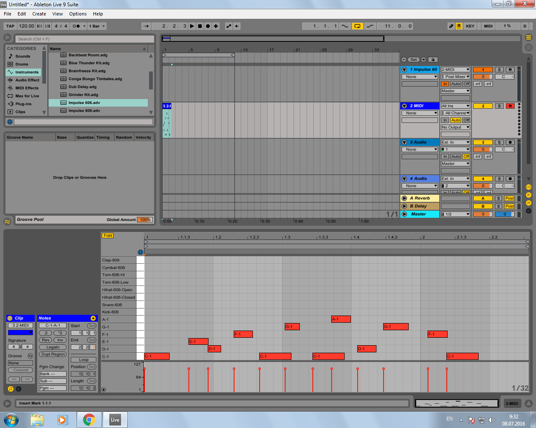Click the Follow arrow button in the control bar

(146, 26)
